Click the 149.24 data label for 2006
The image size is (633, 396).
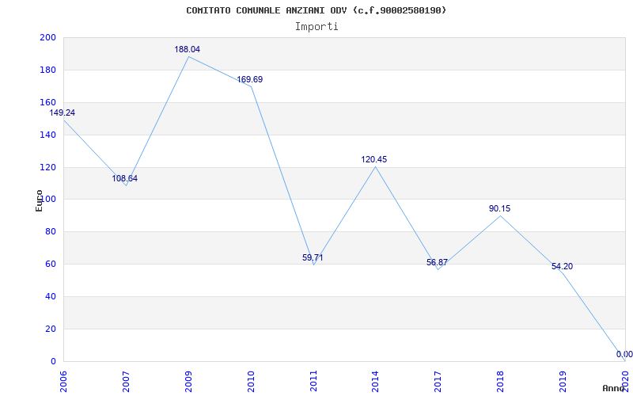pos(63,112)
